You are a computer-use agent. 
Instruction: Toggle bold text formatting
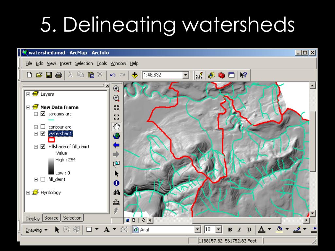[x=230, y=230]
